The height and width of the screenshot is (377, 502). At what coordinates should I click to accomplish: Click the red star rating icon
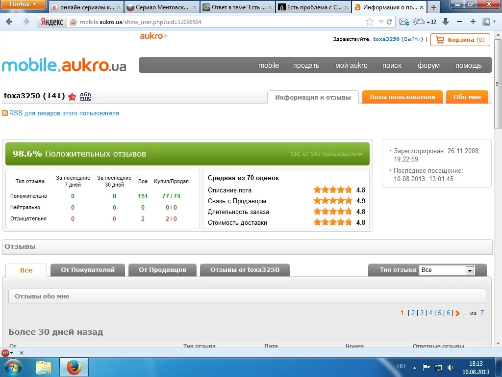pos(72,97)
